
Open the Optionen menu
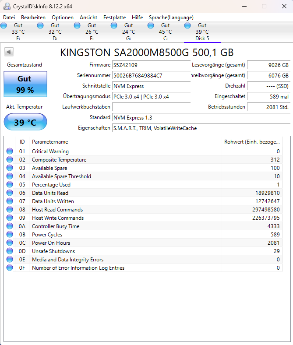(63, 18)
